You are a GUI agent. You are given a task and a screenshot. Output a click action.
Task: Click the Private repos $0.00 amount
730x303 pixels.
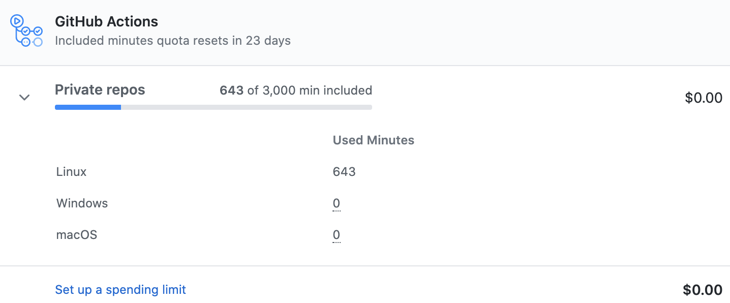coord(704,98)
